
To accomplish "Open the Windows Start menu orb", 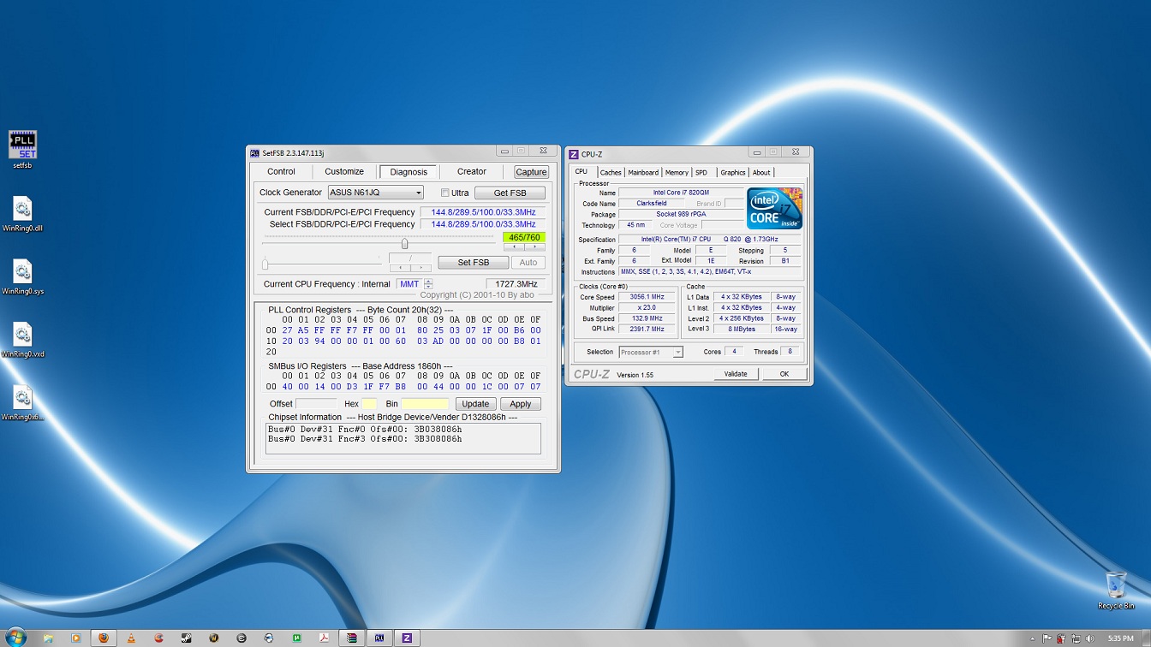I will tap(15, 638).
